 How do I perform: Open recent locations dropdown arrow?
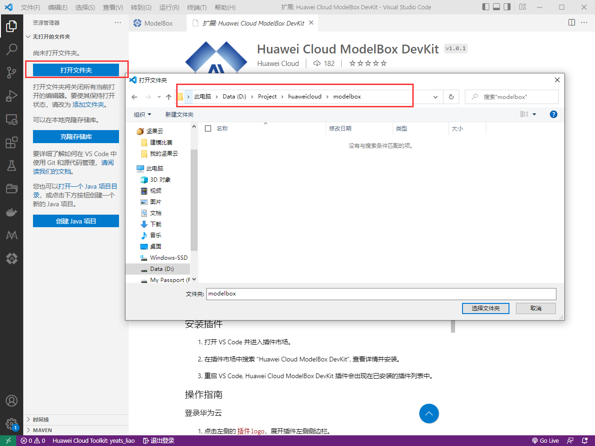pos(159,97)
